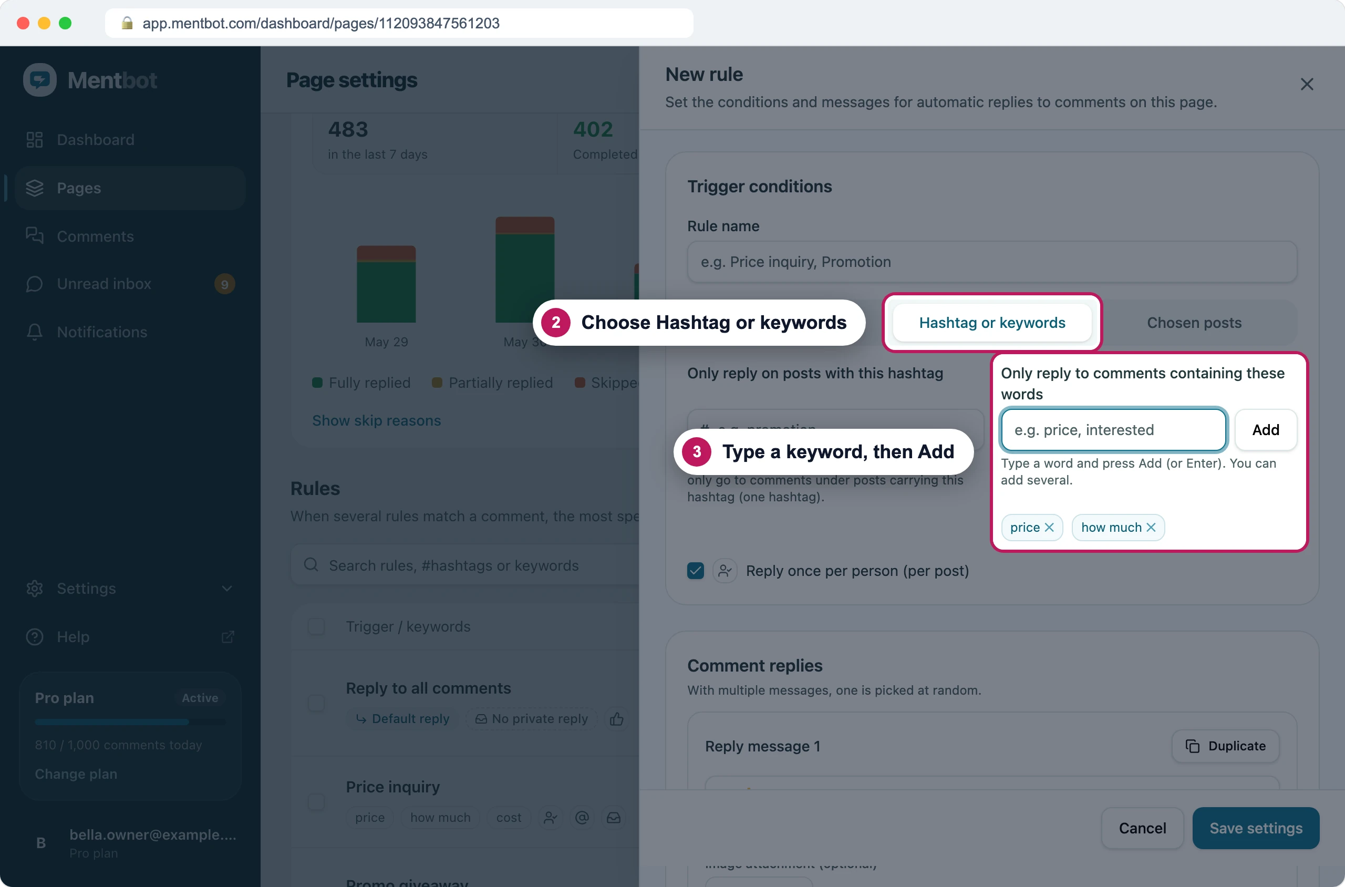Click the how much chip in Price inquiry

click(440, 818)
